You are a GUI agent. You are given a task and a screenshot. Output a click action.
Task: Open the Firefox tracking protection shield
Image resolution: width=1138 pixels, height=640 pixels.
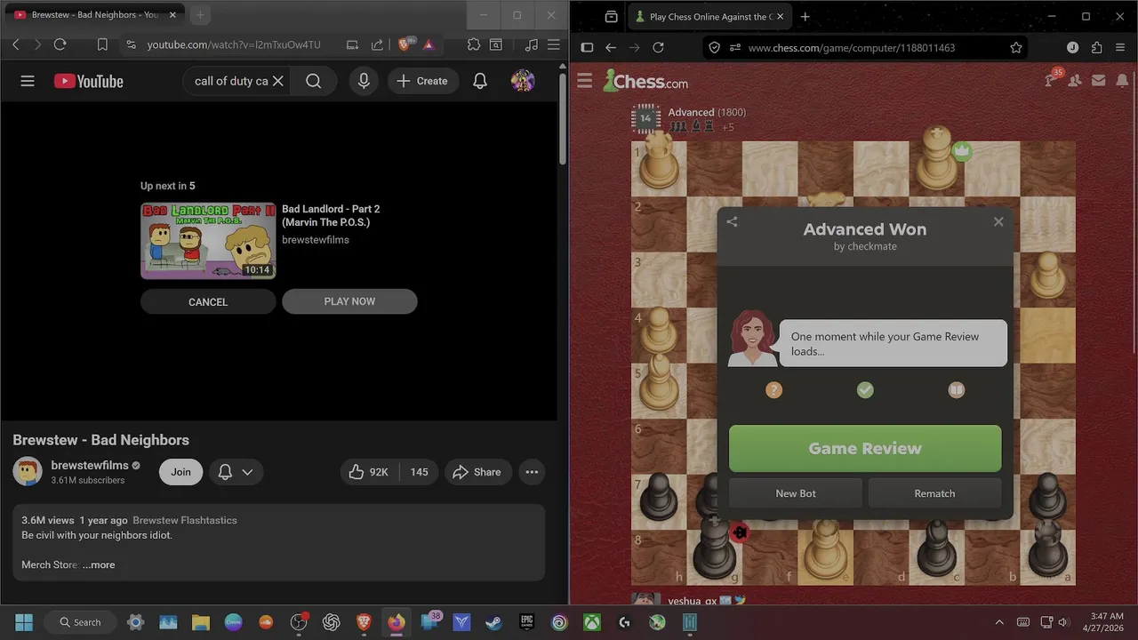click(714, 47)
